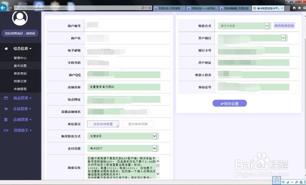Click the browser forward arrow button
The height and width of the screenshot is (185, 306).
(10, 8)
